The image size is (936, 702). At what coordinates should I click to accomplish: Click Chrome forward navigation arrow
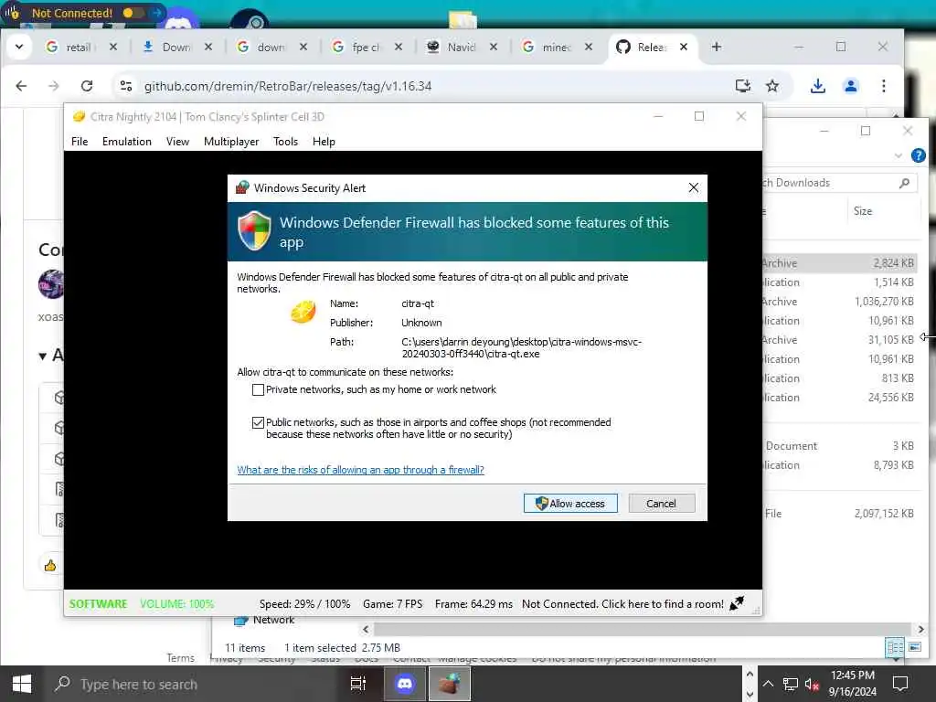54,86
